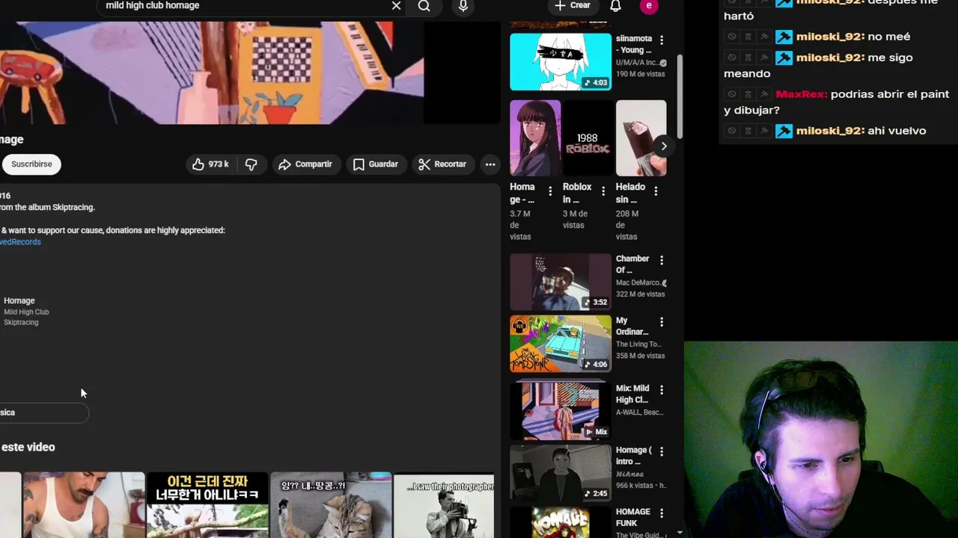The image size is (958, 538).
Task: Open the Crear menu
Action: pos(573,5)
